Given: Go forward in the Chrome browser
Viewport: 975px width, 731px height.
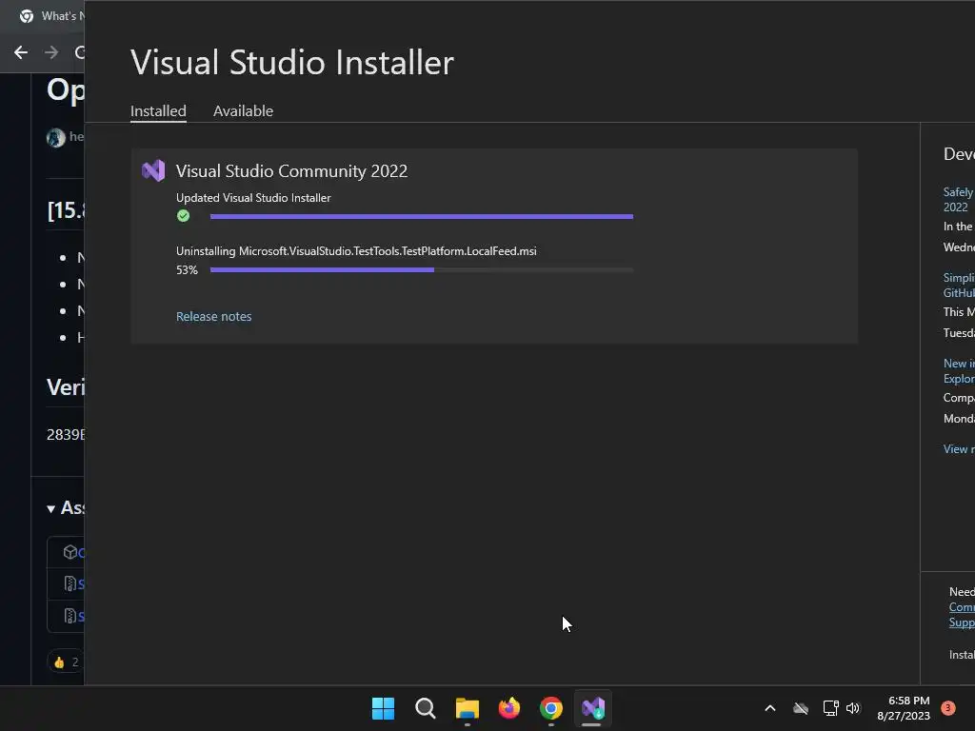Looking at the screenshot, I should point(51,52).
